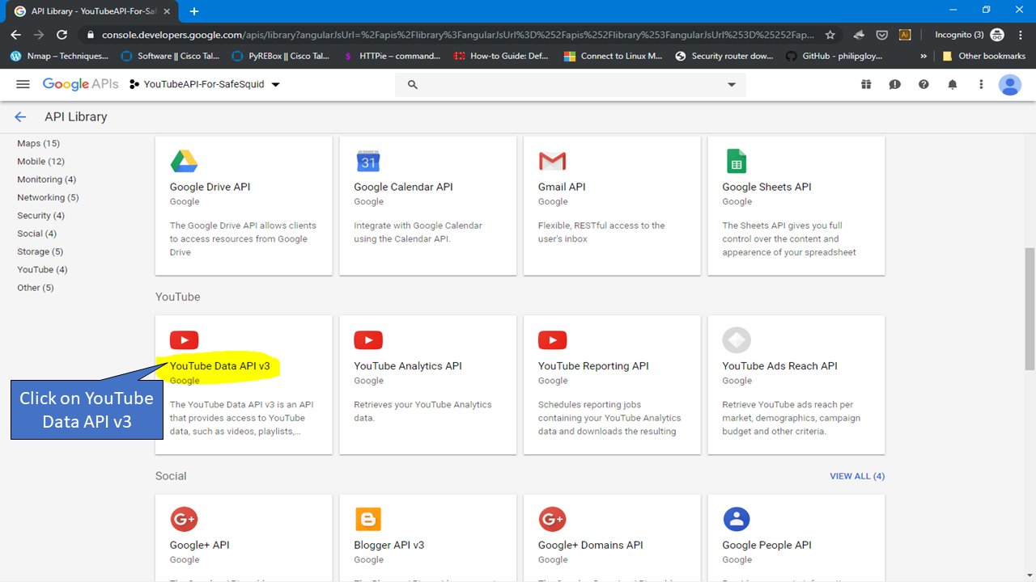Click the Gmail envelope icon
This screenshot has height=582, width=1036.
[x=552, y=161]
